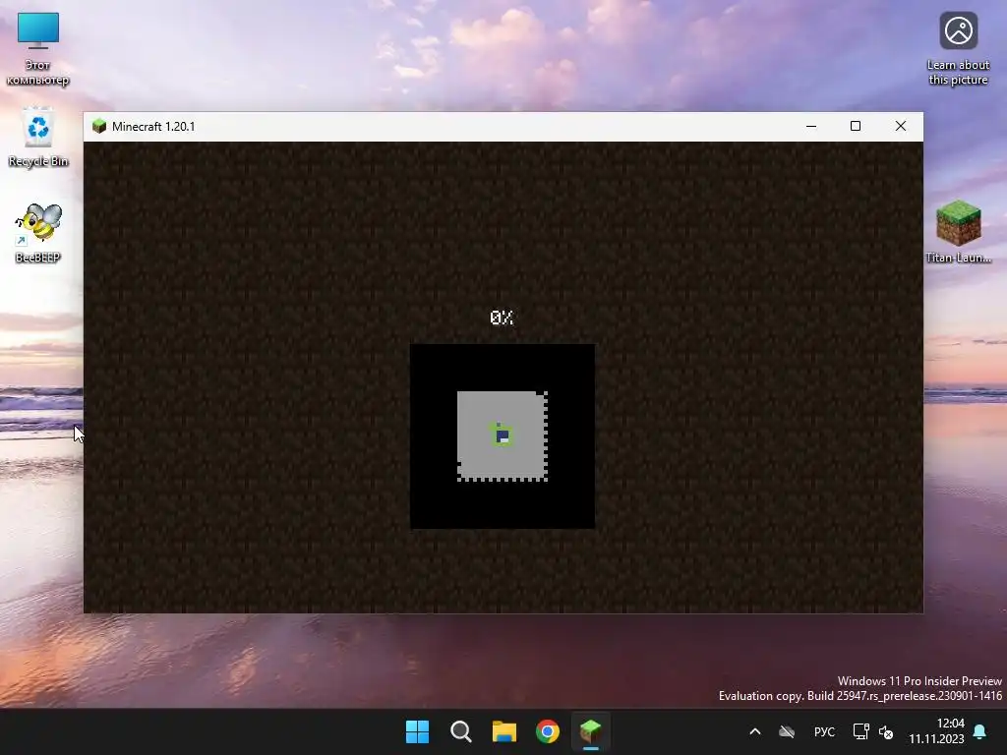Show hidden tray icons chevron

pos(755,731)
